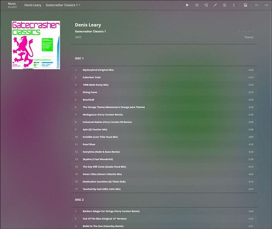Click the 4:28 duration of Mysteryland
The height and width of the screenshot is (229, 272).
click(x=251, y=70)
